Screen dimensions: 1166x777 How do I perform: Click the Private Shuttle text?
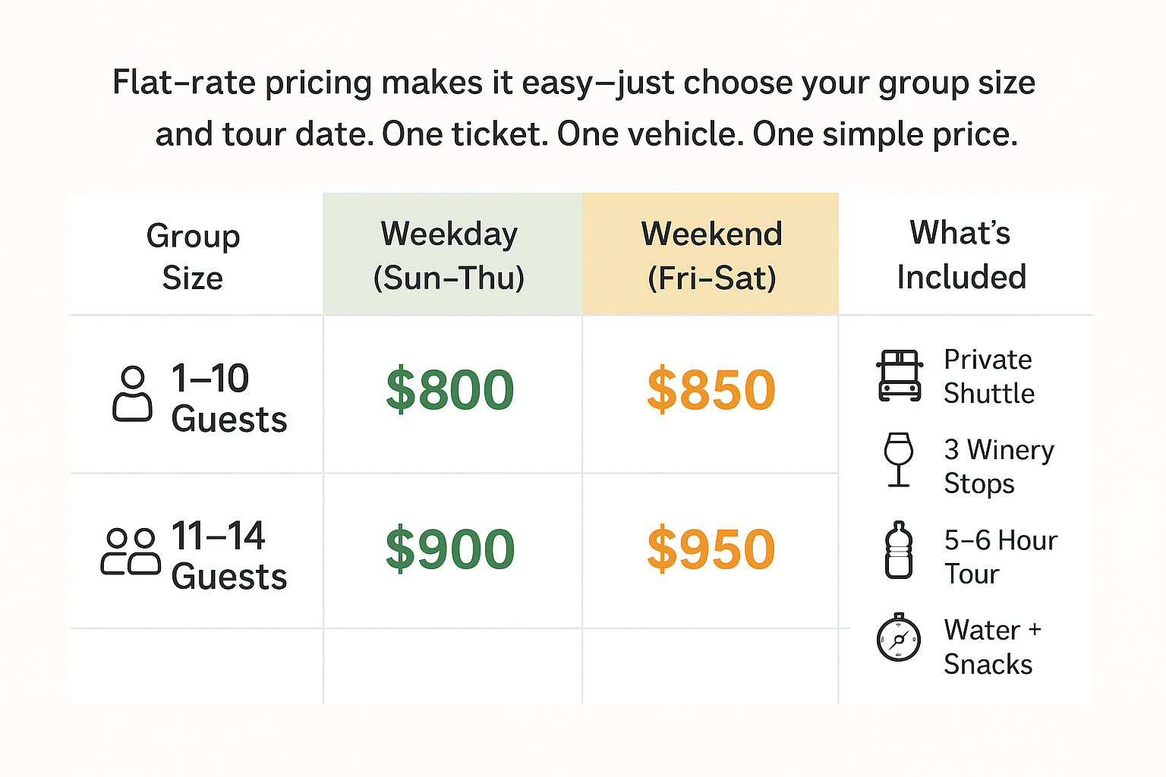pyautogui.click(x=989, y=376)
